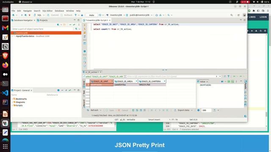
Task: Click the Save changes button
Action: point(110,110)
